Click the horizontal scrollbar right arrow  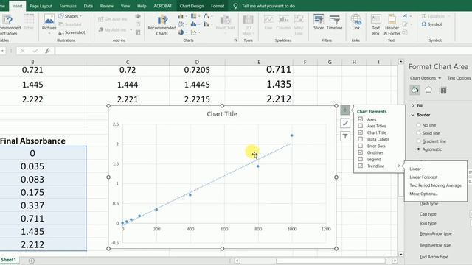click(395, 261)
